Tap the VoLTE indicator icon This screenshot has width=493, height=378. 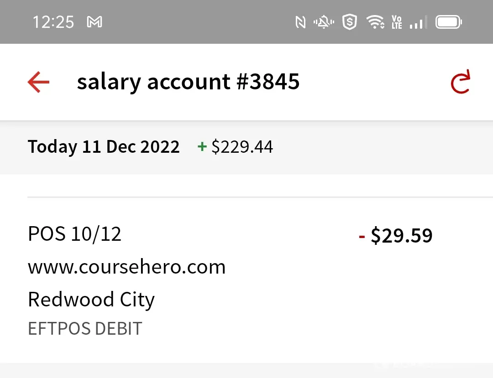click(x=397, y=22)
